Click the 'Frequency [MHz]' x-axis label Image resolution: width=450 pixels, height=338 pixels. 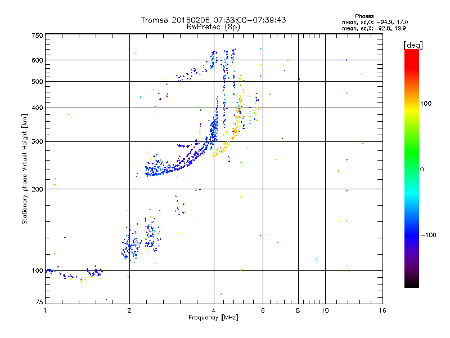(213, 318)
